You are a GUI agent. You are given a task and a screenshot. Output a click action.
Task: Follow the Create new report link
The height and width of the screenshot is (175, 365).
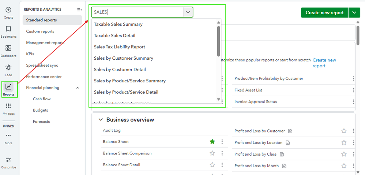tap(324, 63)
